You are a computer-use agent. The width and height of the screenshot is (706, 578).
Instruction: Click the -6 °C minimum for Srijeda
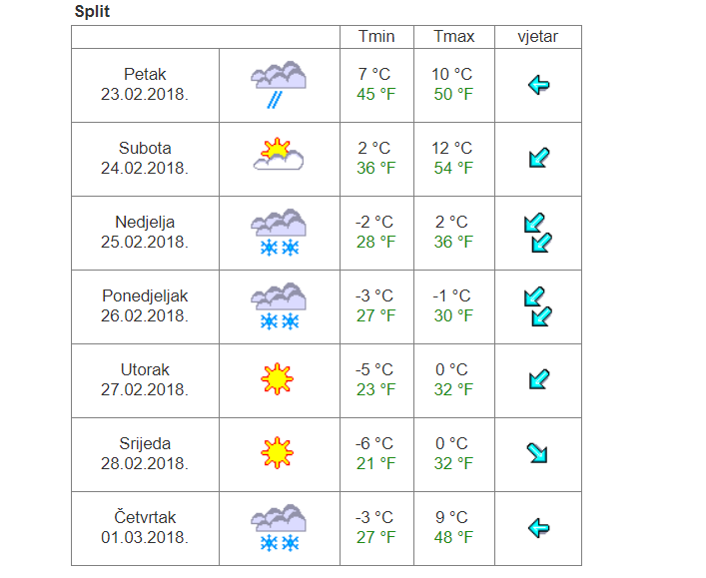[374, 444]
